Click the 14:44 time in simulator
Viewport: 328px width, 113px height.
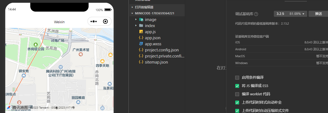click(x=12, y=10)
